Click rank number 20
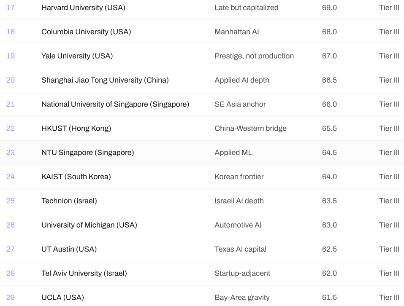The image size is (404, 306). tap(10, 80)
